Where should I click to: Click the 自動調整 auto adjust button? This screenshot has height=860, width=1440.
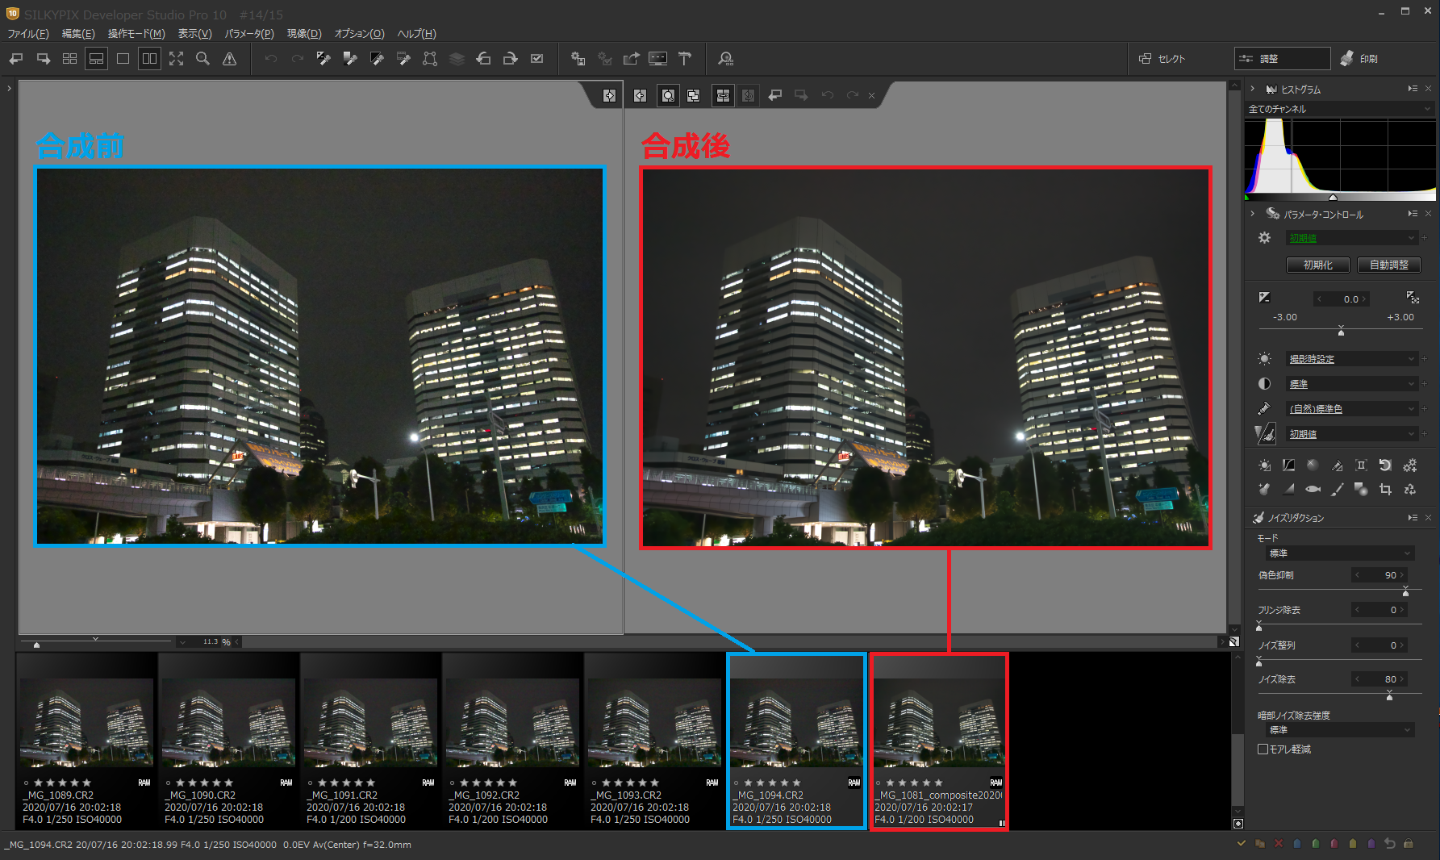1388,265
